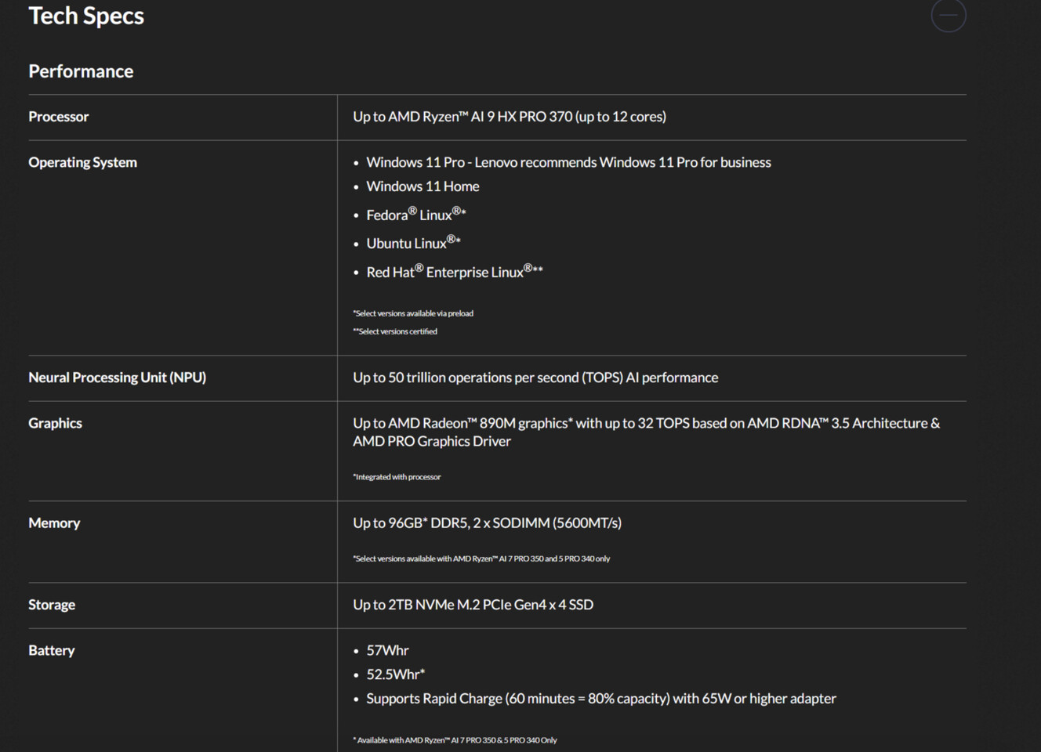
Task: Click the 2TB NVMe SSD storage text
Action: [473, 605]
